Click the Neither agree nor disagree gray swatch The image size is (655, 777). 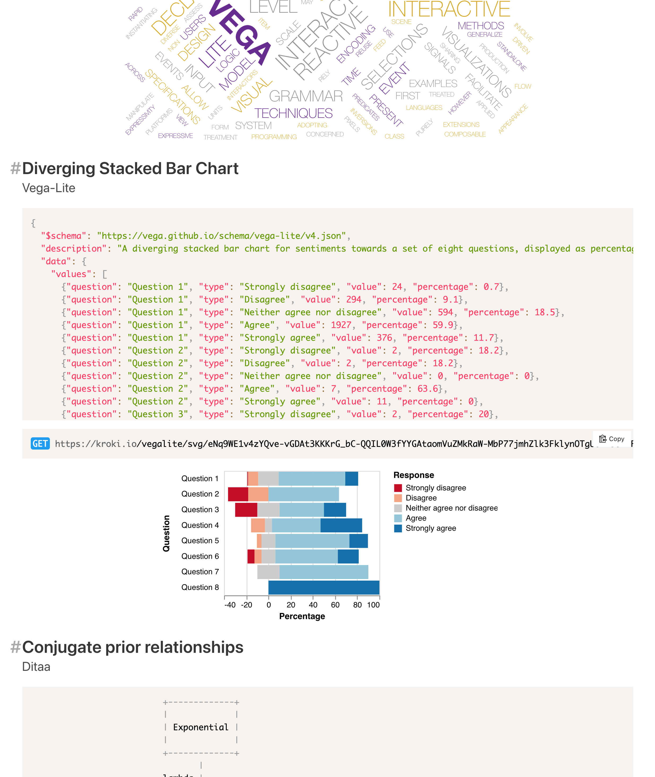pyautogui.click(x=398, y=508)
